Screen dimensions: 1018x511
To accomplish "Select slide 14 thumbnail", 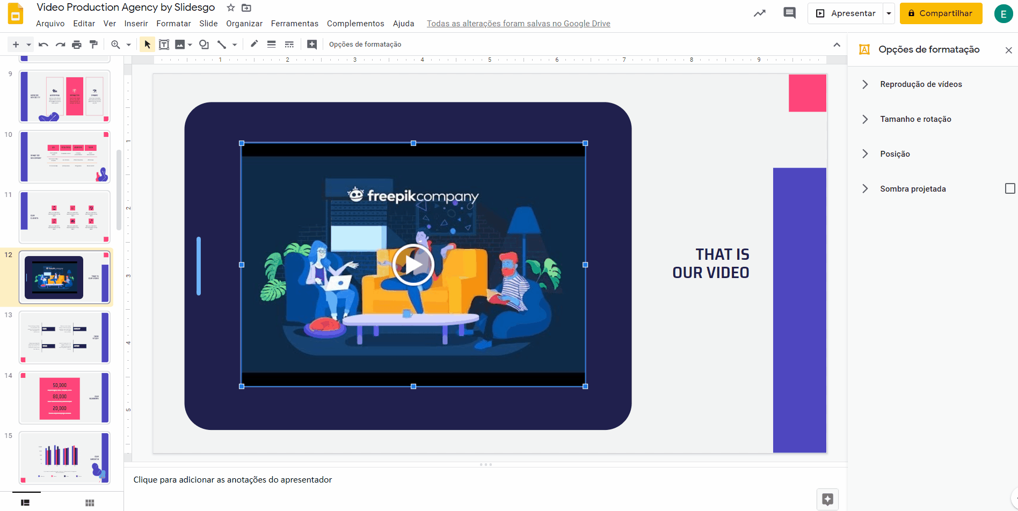I will click(65, 398).
